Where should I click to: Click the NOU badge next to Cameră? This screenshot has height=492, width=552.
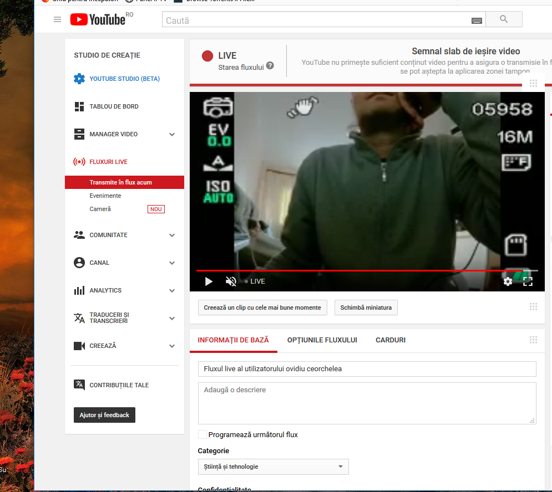[156, 209]
